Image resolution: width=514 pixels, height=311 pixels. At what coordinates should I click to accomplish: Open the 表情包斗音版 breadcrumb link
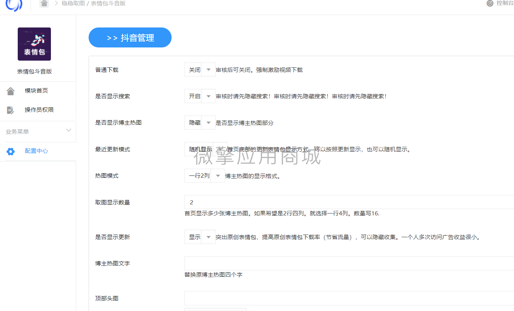[108, 3]
